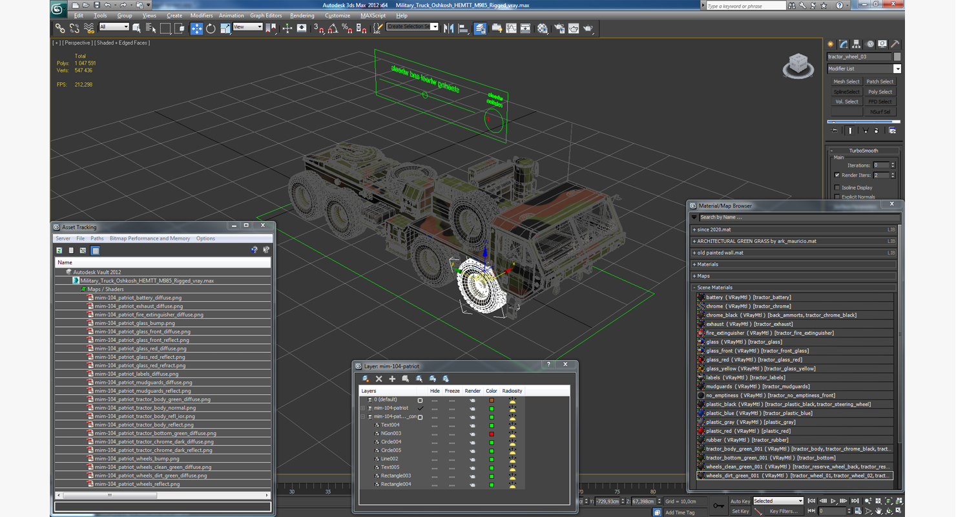
Task: Click Delete layer X icon in Layer dialog
Action: click(379, 379)
